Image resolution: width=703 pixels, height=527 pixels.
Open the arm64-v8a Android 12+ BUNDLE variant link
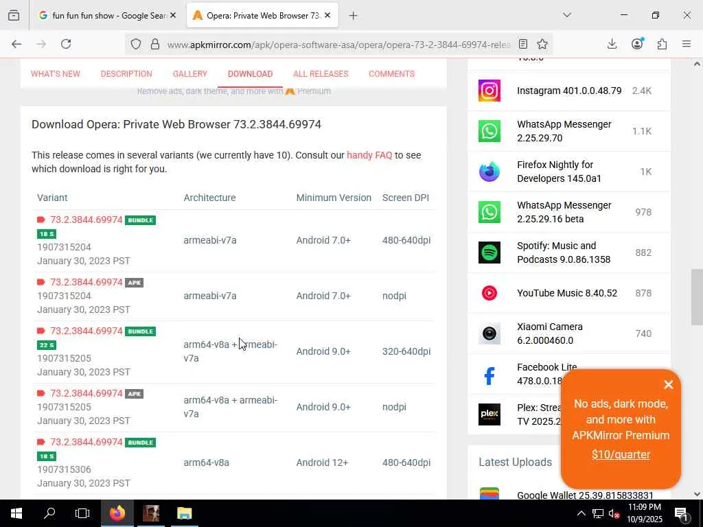click(86, 443)
